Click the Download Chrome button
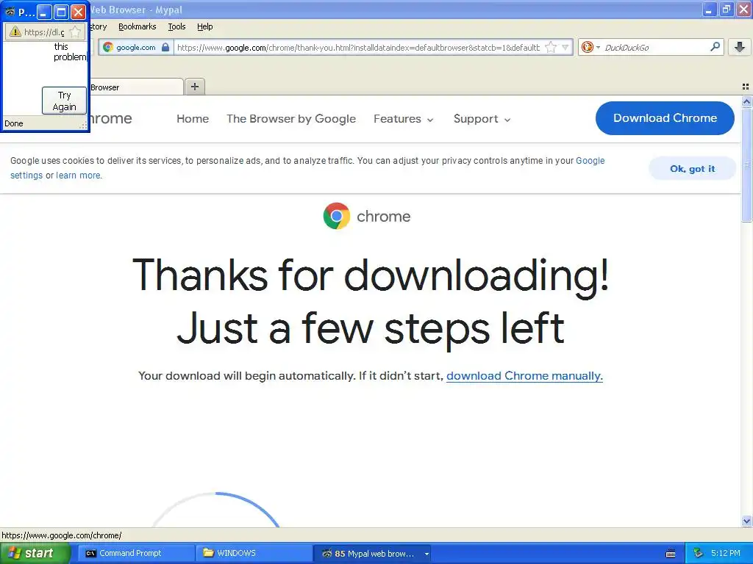The height and width of the screenshot is (564, 753). (665, 118)
